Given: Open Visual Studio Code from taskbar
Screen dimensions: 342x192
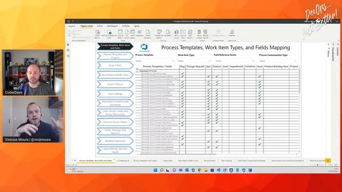Looking at the screenshot, I should (x=219, y=170).
